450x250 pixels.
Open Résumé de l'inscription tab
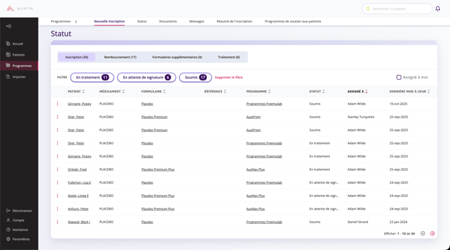point(234,21)
